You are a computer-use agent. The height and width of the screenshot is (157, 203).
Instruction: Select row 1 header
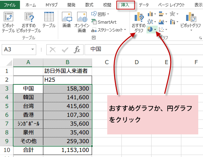tap(7, 71)
